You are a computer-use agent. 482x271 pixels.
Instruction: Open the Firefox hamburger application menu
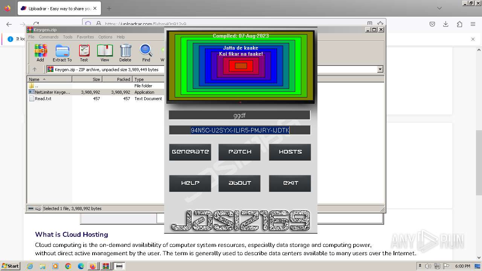473,24
